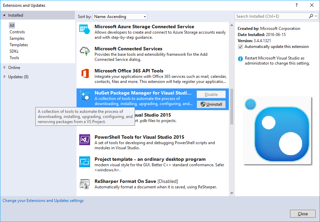This screenshot has height=222, width=320.
Task: Uninstall the NuGet Package Manager extension
Action: 211,104
